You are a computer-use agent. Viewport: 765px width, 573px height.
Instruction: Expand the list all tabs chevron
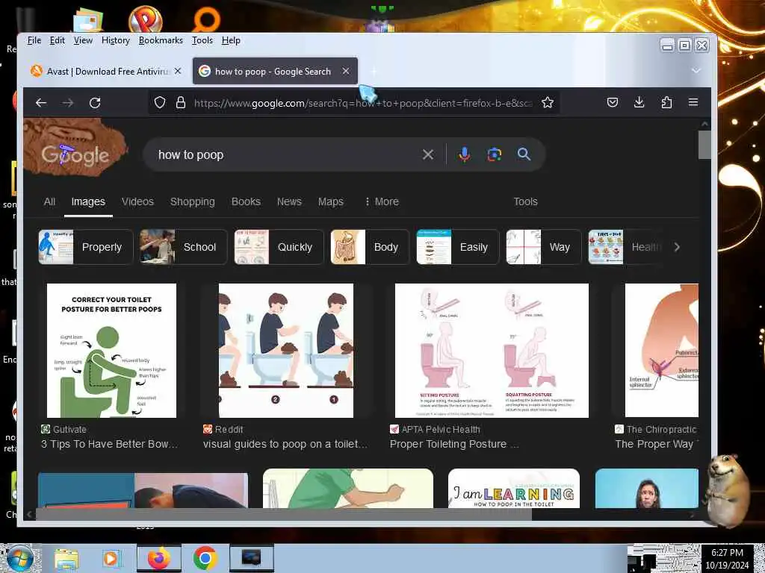point(696,71)
